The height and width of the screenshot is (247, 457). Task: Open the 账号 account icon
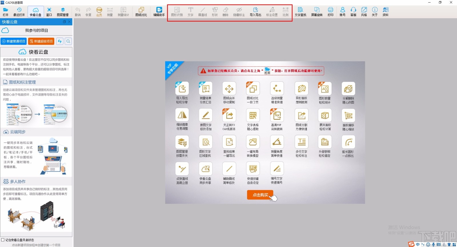pos(343,12)
